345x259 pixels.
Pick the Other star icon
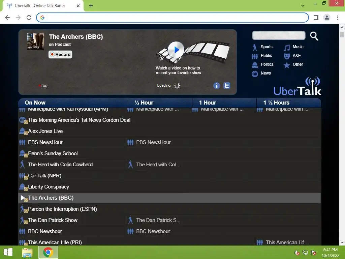287,65
